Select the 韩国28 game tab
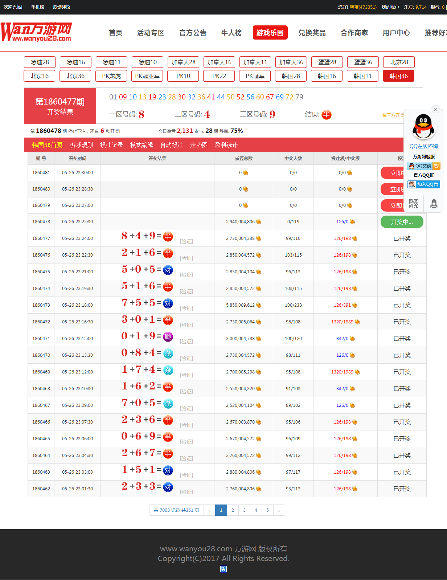447x580 pixels. (x=291, y=76)
